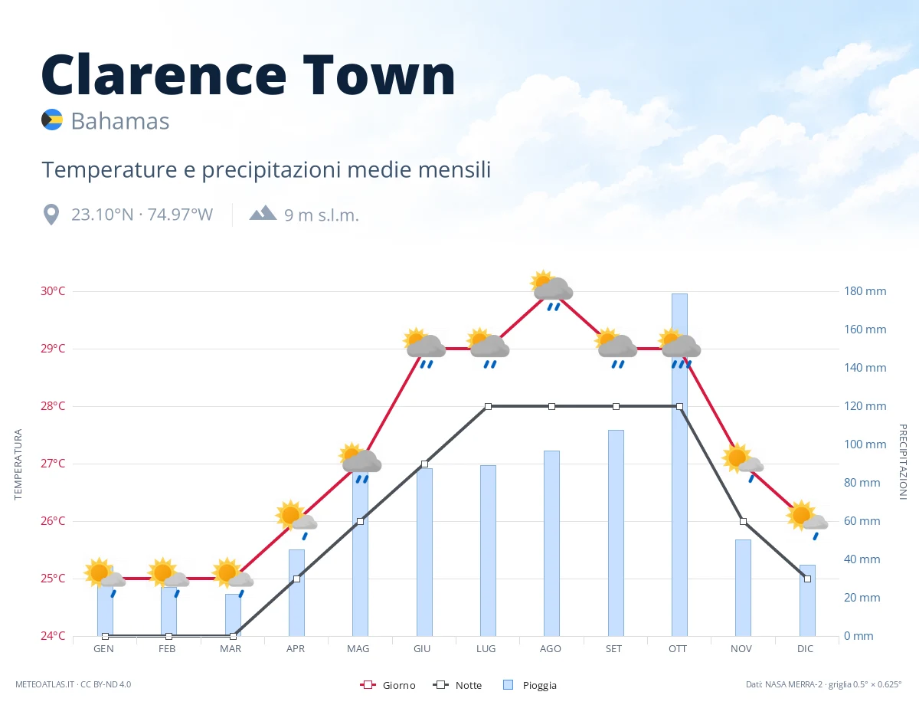Click the April rainfall bar
Image resolution: width=919 pixels, height=705 pixels.
coord(296,592)
